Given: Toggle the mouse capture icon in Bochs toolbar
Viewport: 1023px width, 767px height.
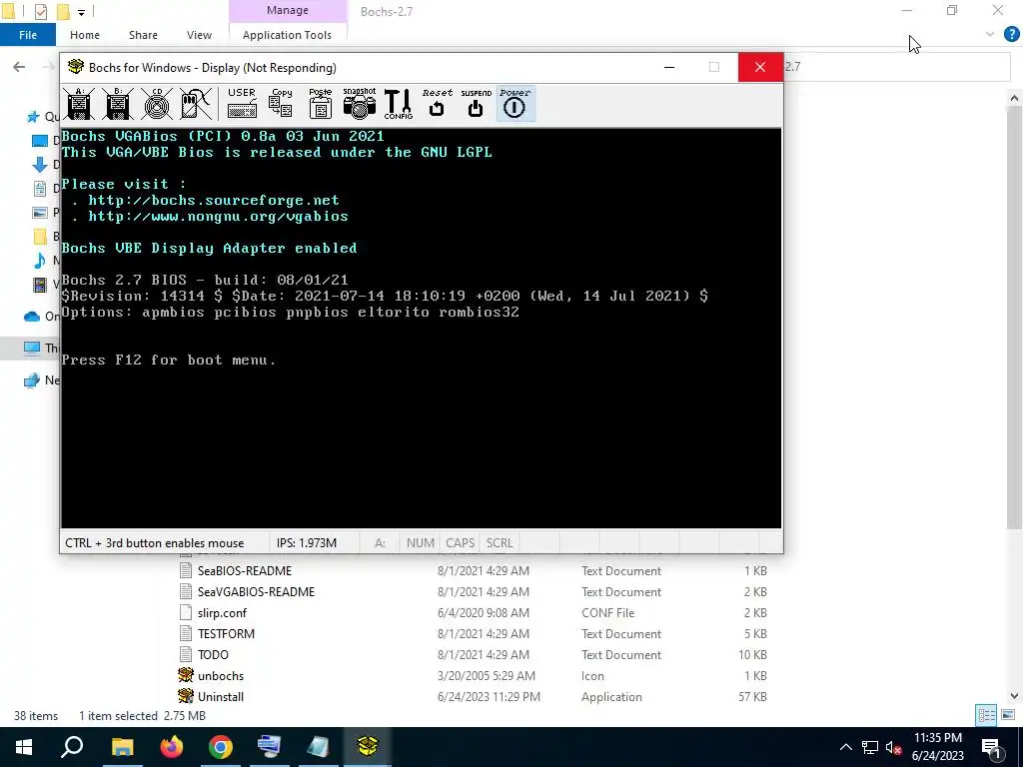Looking at the screenshot, I should [196, 104].
